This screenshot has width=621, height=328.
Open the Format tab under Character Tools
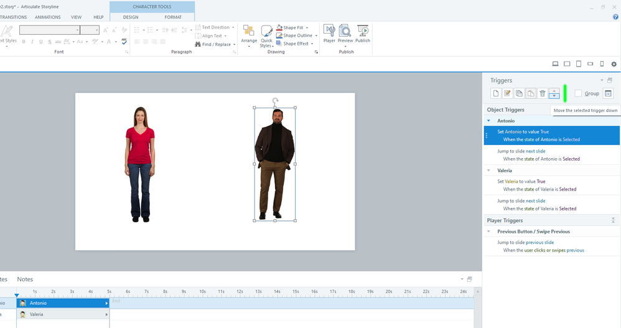[x=173, y=17]
